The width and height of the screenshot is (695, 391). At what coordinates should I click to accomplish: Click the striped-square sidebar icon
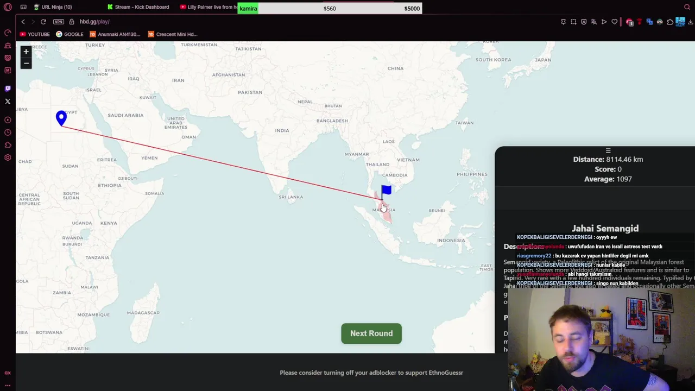8,58
